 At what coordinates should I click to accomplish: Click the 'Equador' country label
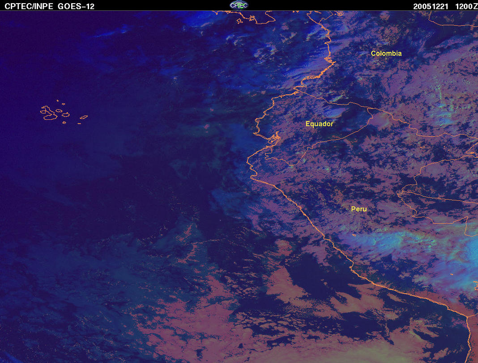pyautogui.click(x=320, y=124)
